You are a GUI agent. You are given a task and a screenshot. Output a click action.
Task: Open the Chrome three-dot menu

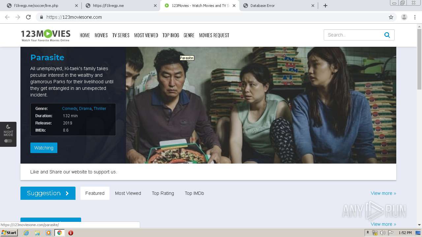tap(415, 17)
